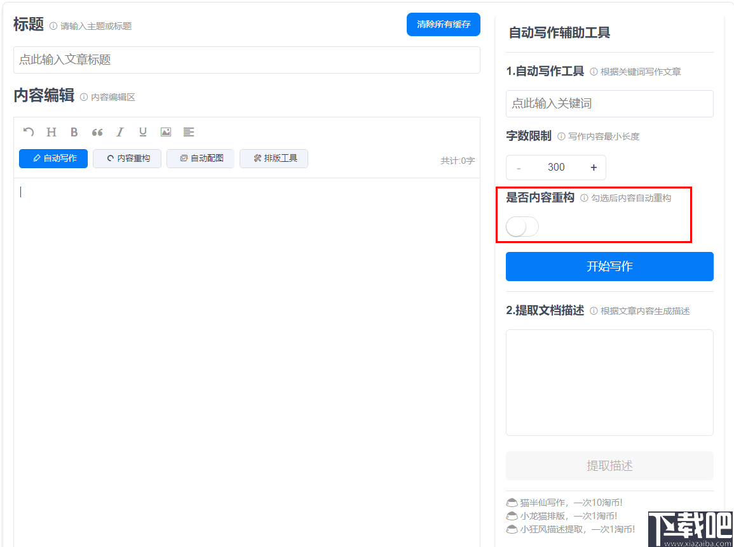The image size is (734, 547).
Task: Click bowl icon beside 小狂风描述提取
Action: [512, 529]
